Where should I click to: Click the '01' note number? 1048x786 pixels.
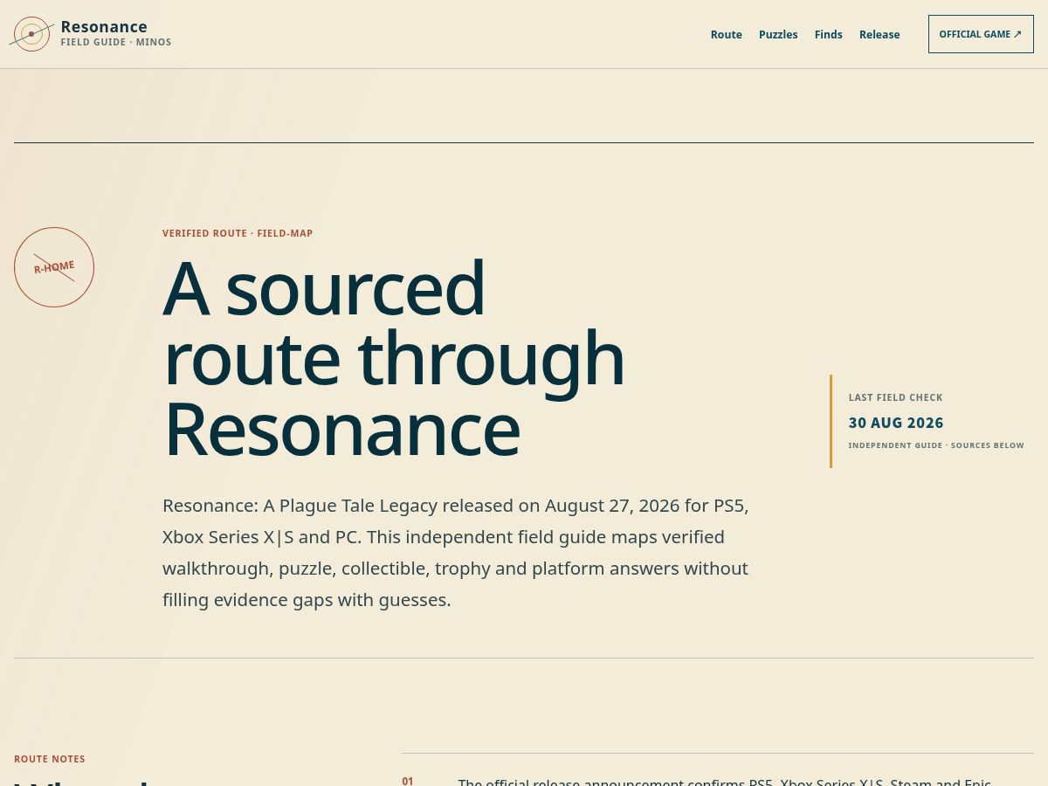point(408,781)
